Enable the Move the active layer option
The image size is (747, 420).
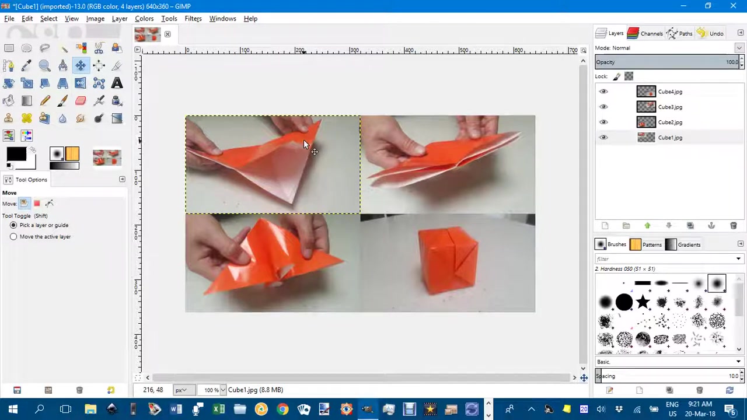click(13, 236)
